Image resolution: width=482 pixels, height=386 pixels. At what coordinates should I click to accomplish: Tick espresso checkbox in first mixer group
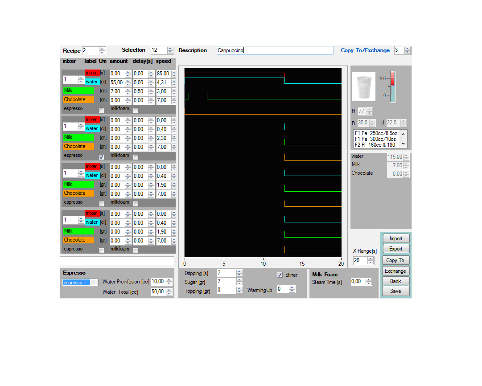(102, 110)
